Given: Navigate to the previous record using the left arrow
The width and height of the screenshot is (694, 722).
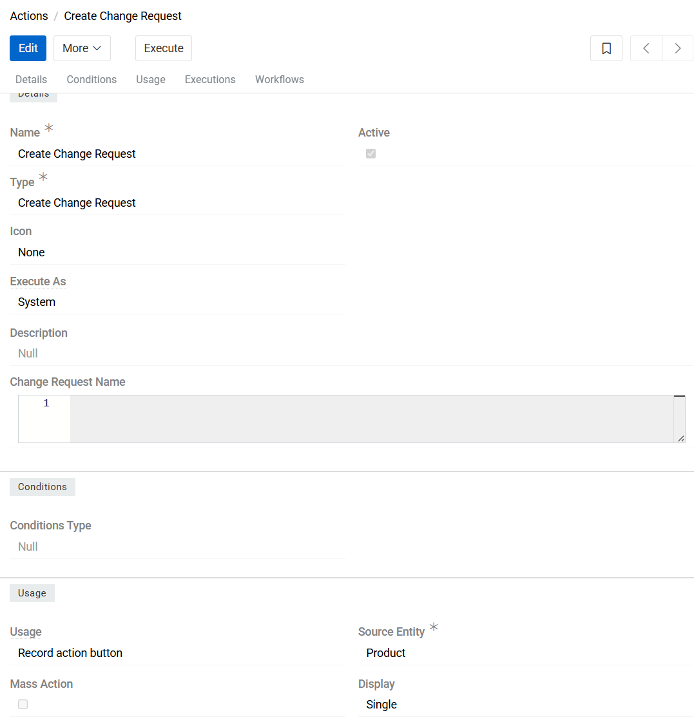Looking at the screenshot, I should click(646, 48).
